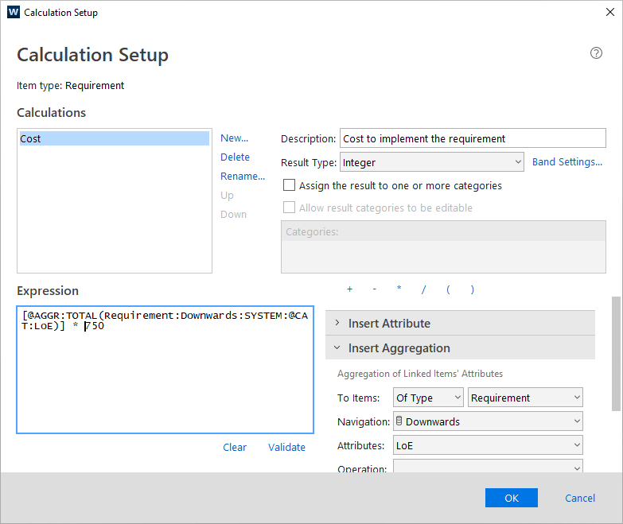Image resolution: width=623 pixels, height=524 pixels.
Task: Collapse the Insert Aggregation section
Action: point(460,347)
